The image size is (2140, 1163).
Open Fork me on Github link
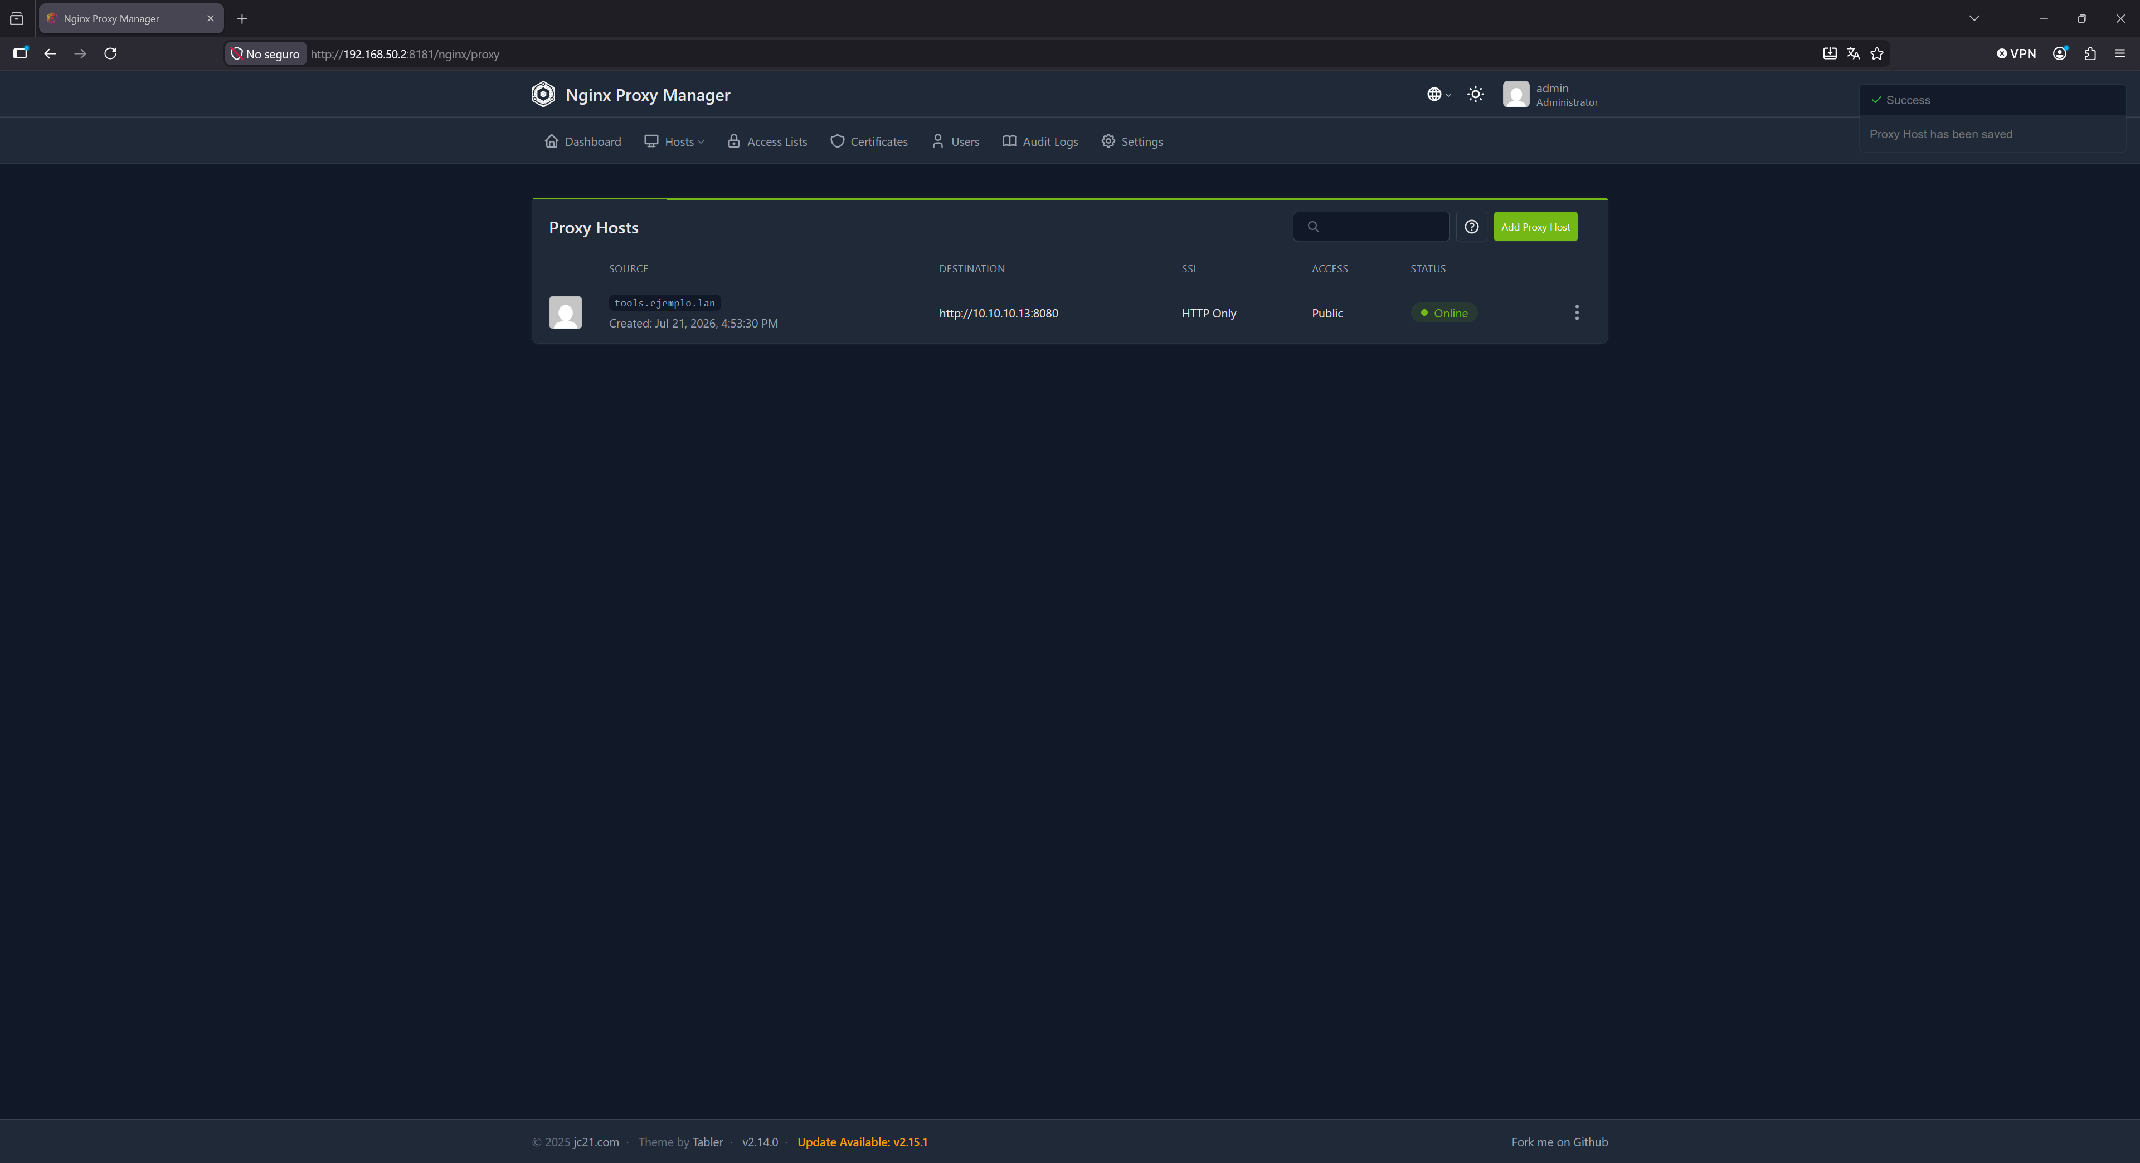[1559, 1142]
